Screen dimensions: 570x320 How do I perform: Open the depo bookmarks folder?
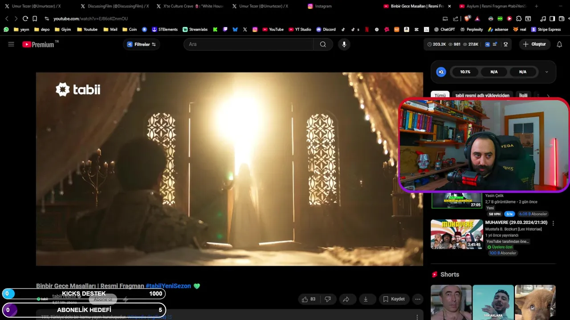42,29
